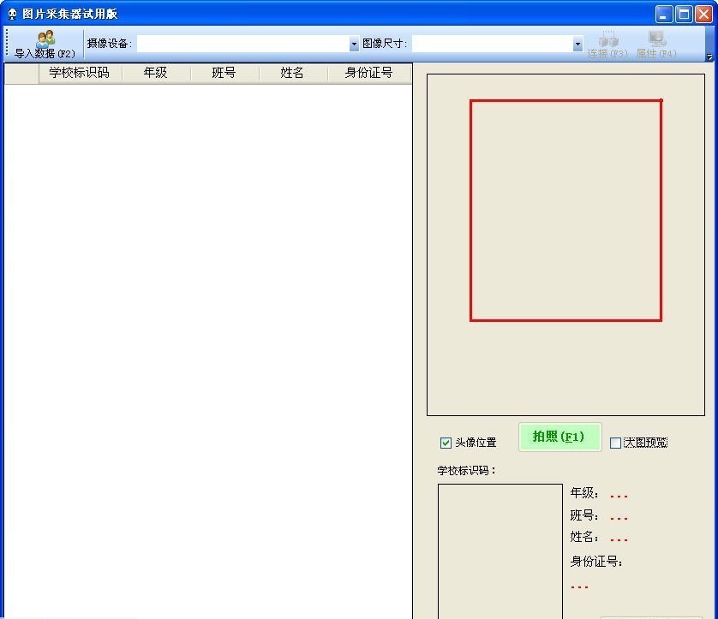This screenshot has height=619, width=718.
Task: Uncheck the 头像位置 checkbox
Action: click(x=446, y=443)
